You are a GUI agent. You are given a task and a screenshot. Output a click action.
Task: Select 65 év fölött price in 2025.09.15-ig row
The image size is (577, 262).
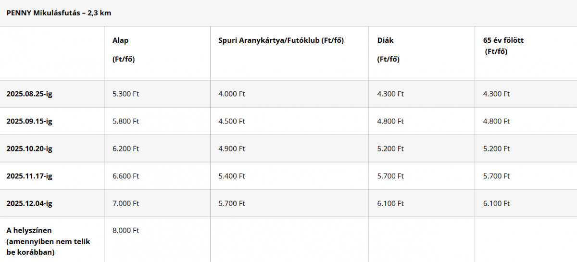tap(496, 121)
